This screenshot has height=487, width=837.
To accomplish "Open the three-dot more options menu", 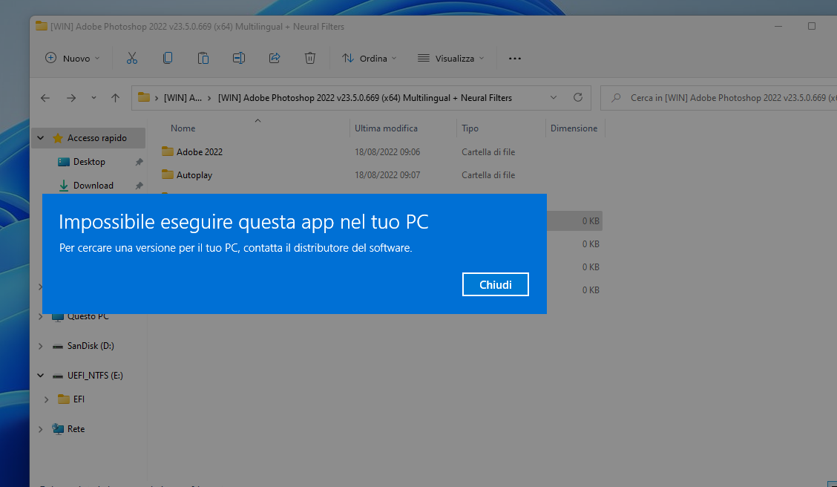I will tap(514, 58).
